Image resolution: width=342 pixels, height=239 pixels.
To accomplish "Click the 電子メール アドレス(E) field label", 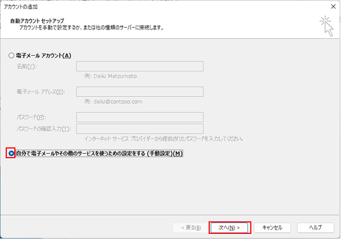I will point(41,92).
